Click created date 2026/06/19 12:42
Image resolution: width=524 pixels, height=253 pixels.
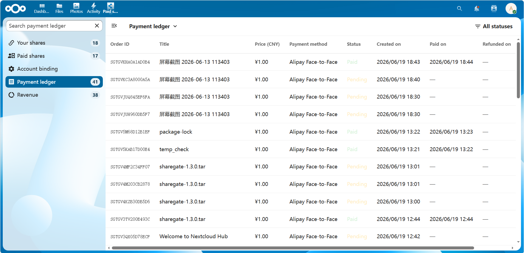tap(398, 237)
